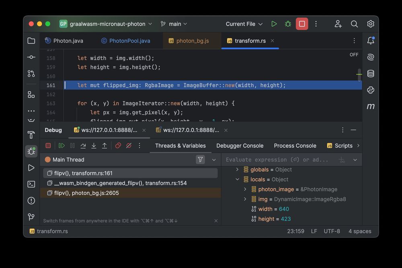Open the Maven tool window
Viewport: 402px width, 268px height.
pyautogui.click(x=371, y=106)
